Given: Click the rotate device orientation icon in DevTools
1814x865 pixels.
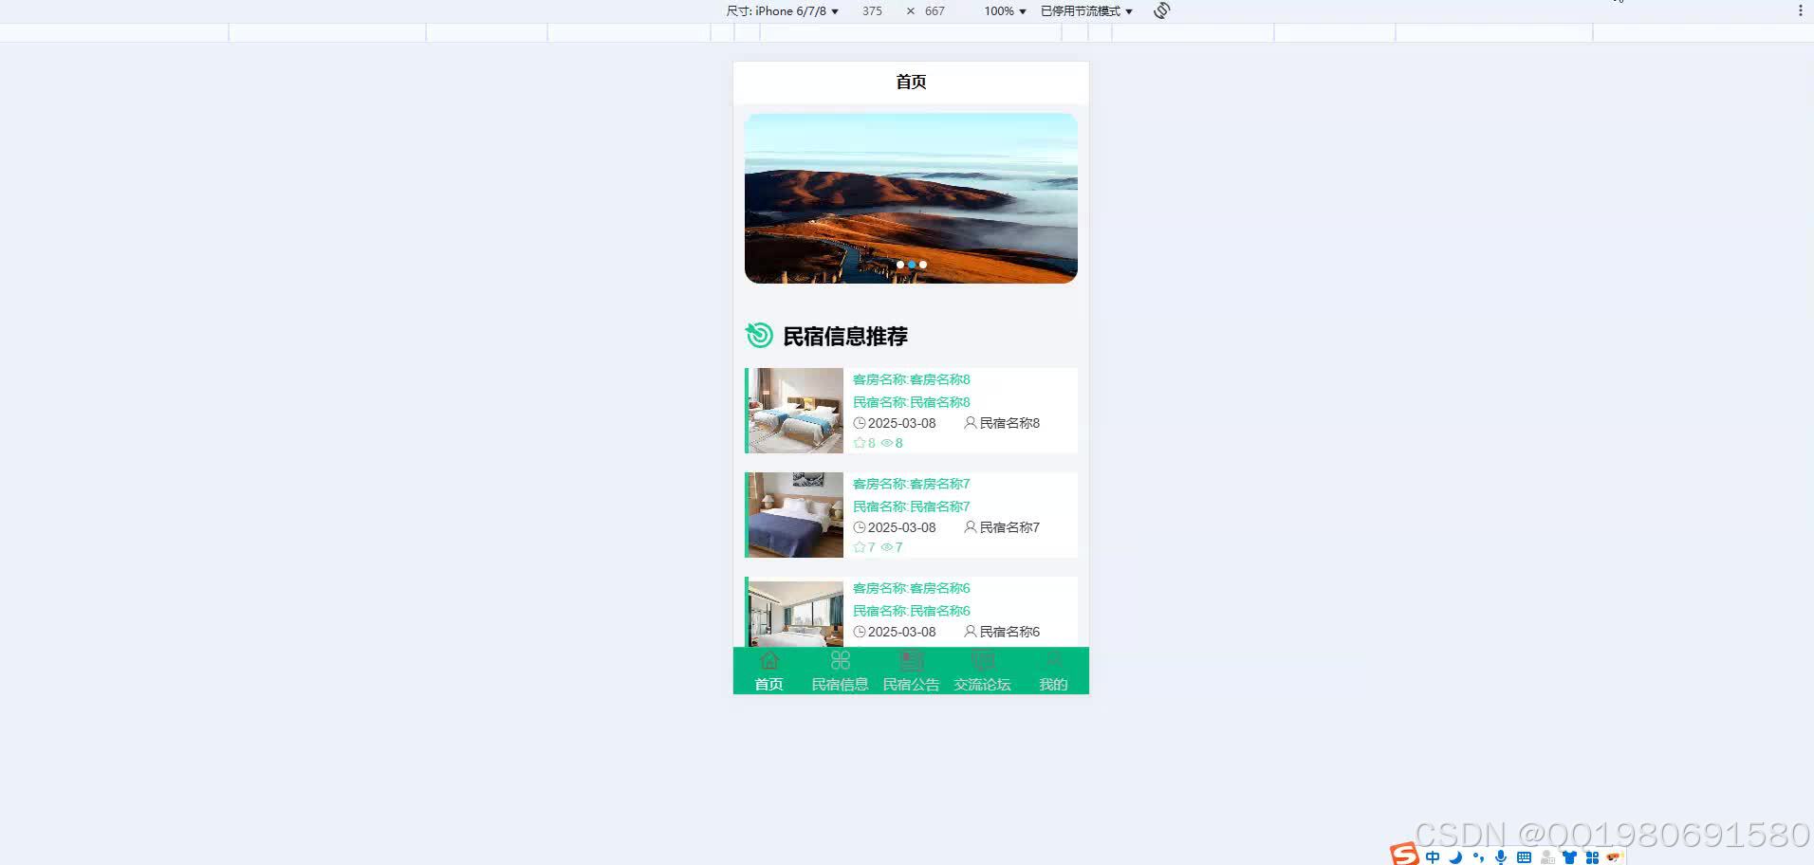Looking at the screenshot, I should click(1161, 10).
